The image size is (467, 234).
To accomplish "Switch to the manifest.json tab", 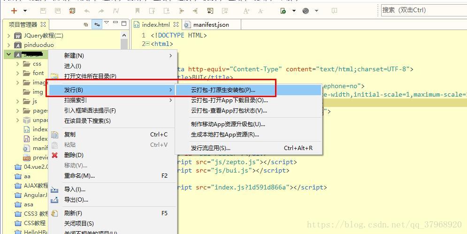I will pos(211,25).
